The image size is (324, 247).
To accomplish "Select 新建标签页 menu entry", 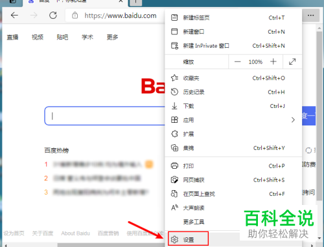I will 233,17.
